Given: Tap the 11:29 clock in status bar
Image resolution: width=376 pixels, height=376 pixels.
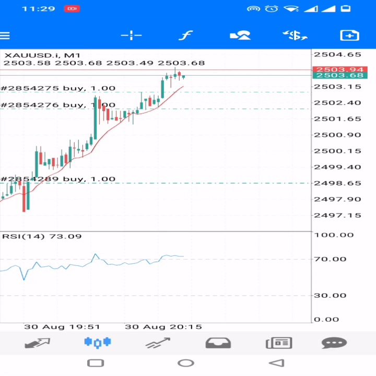Looking at the screenshot, I should (38, 9).
